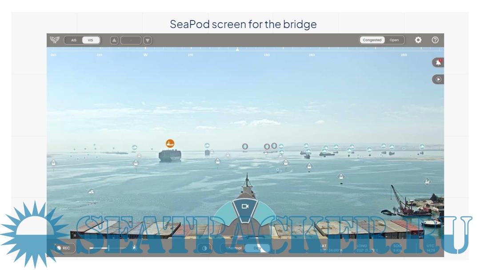Viewport: 480px width, 270px height.
Task: Switch to the Thermal camera tab
Action: tap(234, 248)
